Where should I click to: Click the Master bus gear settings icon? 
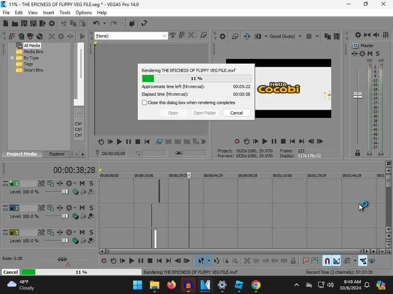click(x=358, y=35)
